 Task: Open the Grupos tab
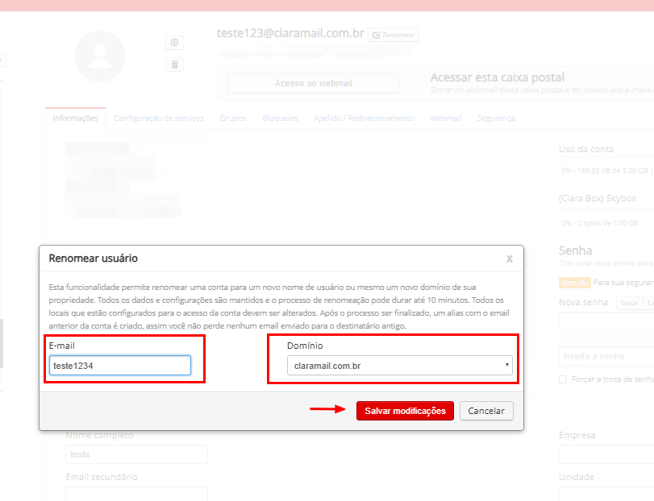[233, 118]
